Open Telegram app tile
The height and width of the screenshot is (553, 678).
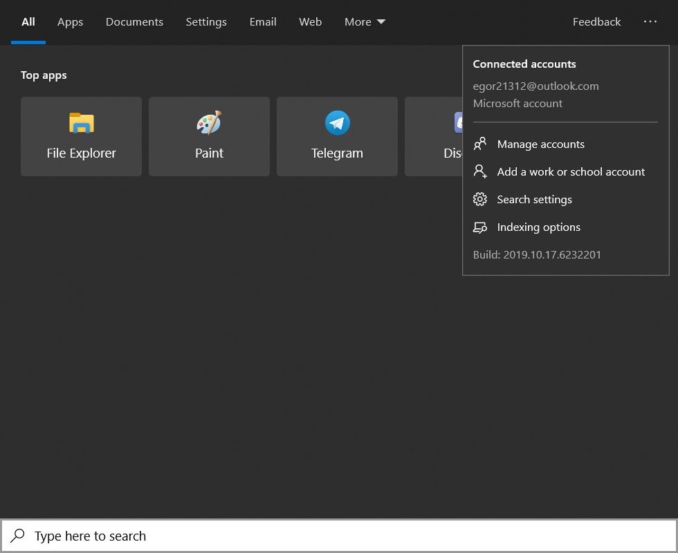[338, 137]
